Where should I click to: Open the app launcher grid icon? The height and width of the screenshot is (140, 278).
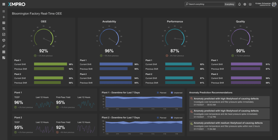(x=4, y=4)
